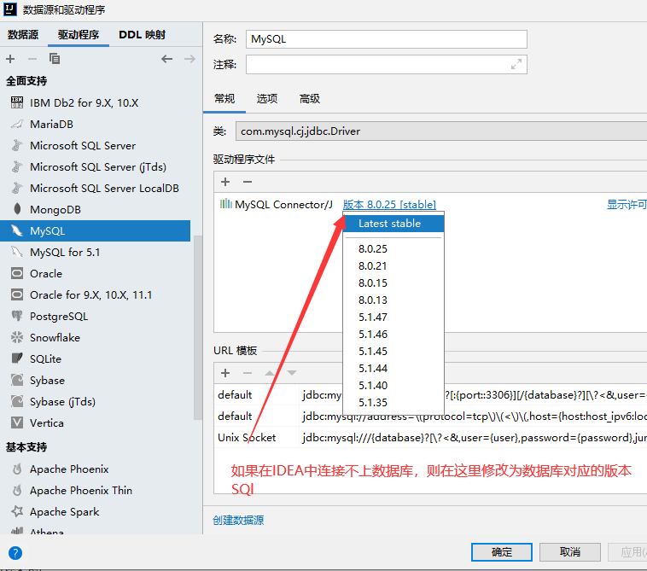647x571 pixels.
Task: Expand the comment field with the arrows icon
Action: point(516,64)
